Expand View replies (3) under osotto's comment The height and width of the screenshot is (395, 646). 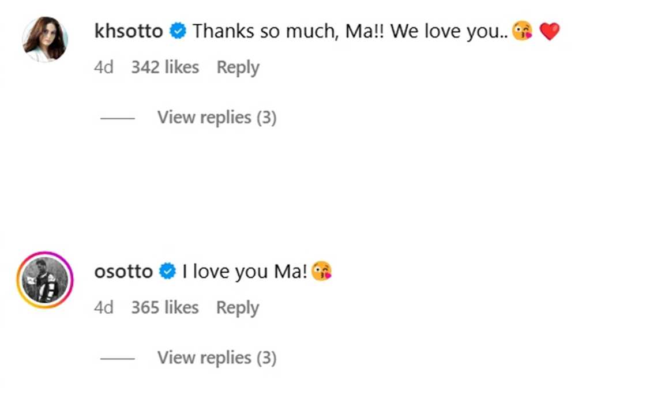(217, 358)
